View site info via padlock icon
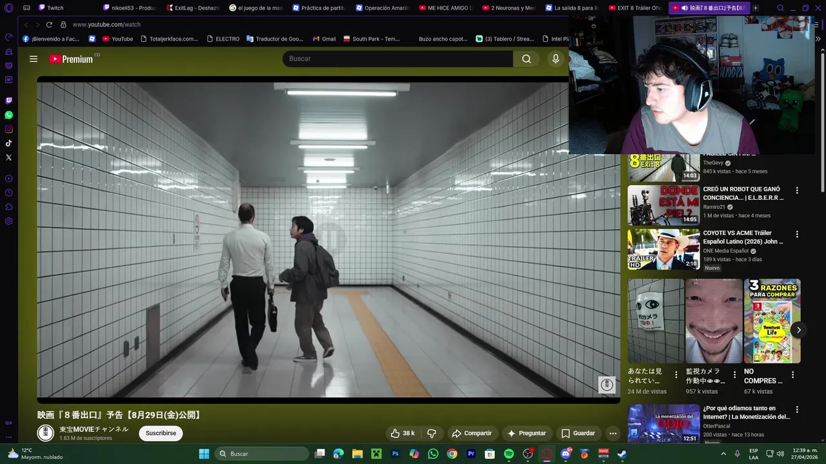This screenshot has height=464, width=826. (63, 24)
